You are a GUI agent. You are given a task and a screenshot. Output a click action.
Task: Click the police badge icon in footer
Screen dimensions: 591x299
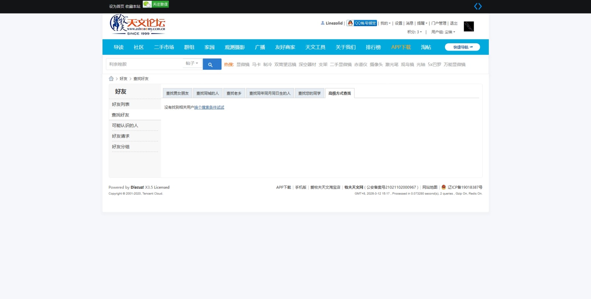443,187
